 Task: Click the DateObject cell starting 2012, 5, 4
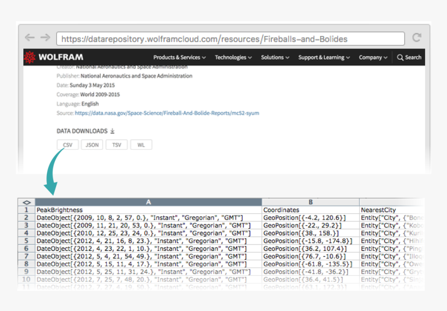[149, 256]
